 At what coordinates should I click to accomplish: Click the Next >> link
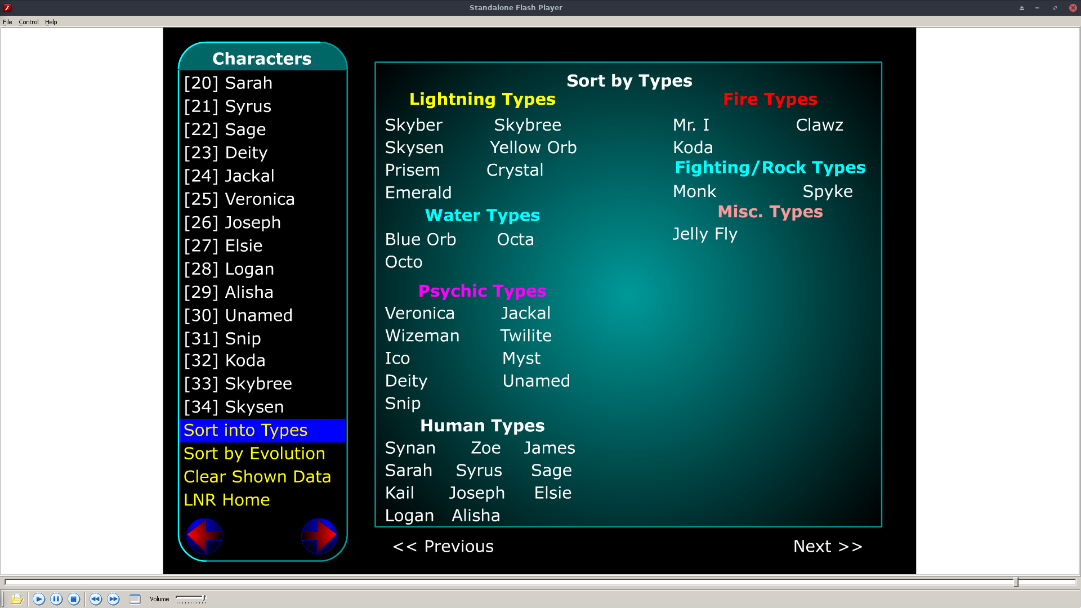coord(828,546)
